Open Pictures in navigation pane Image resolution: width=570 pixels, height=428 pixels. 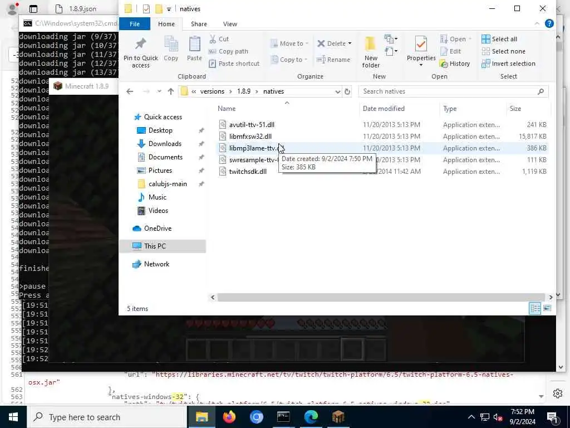(160, 171)
